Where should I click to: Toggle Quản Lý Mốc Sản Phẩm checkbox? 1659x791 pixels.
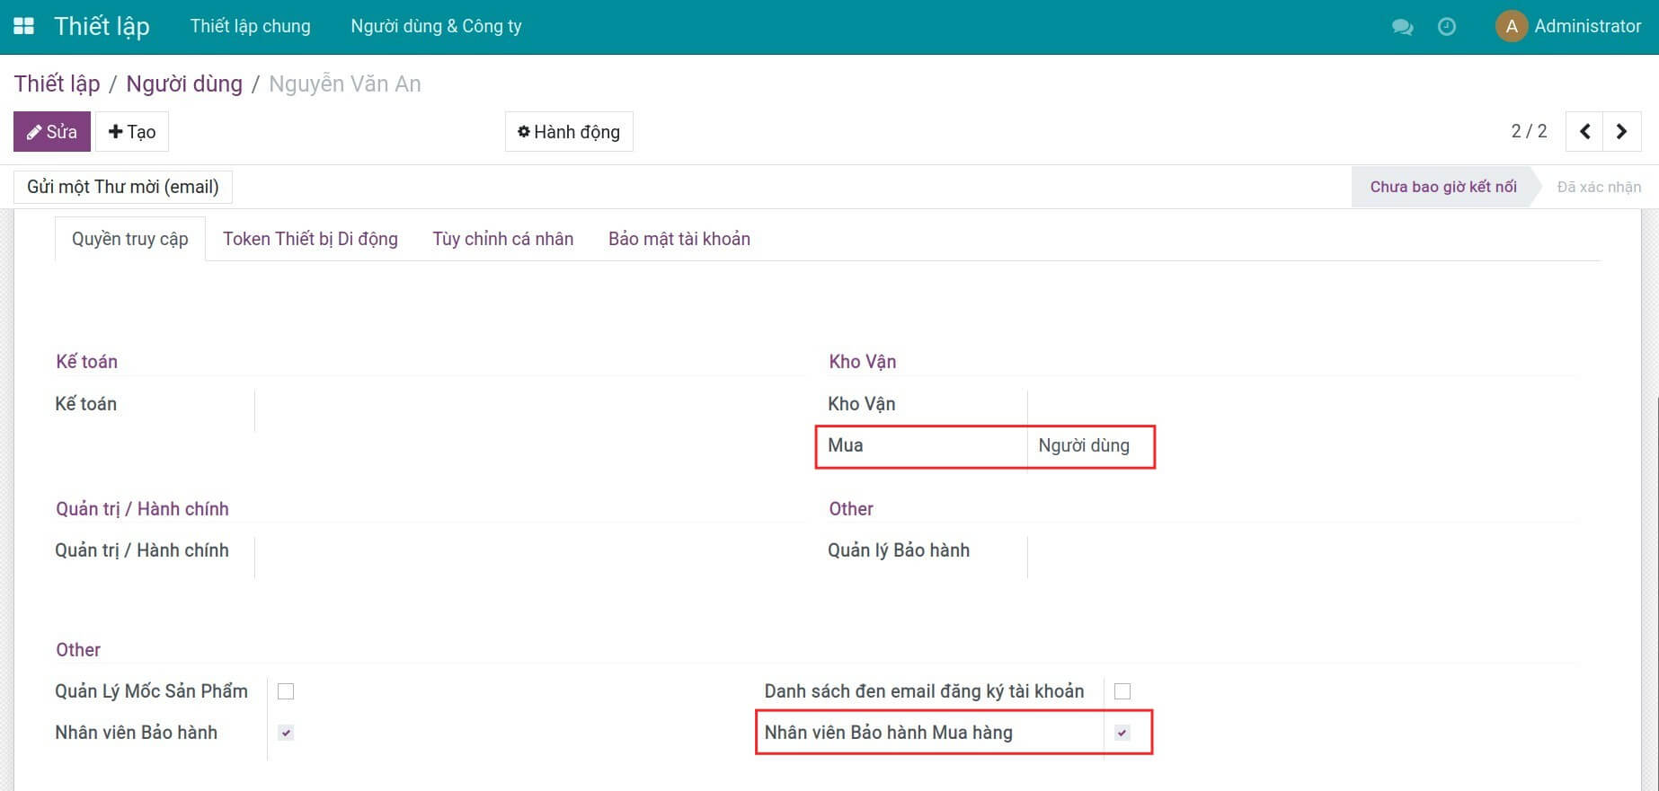click(x=286, y=691)
